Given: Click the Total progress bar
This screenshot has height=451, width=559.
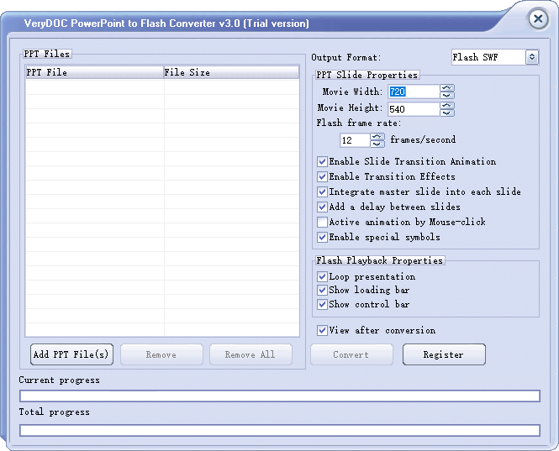Looking at the screenshot, I should [x=280, y=430].
